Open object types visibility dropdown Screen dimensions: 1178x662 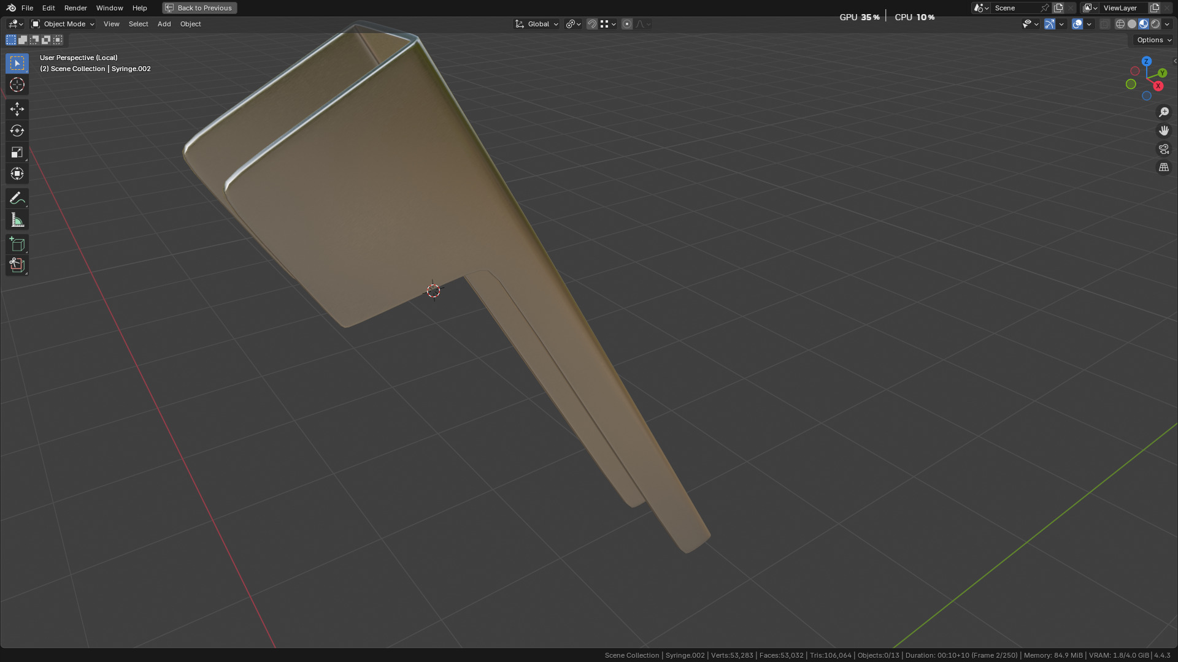(x=1030, y=24)
